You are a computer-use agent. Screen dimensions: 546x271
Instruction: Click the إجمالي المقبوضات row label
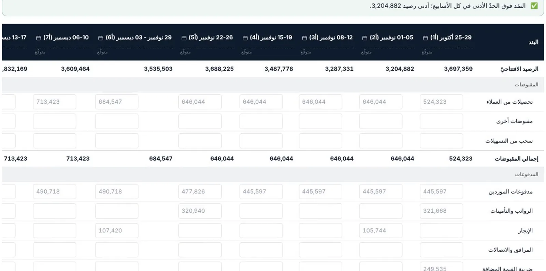pyautogui.click(x=517, y=159)
